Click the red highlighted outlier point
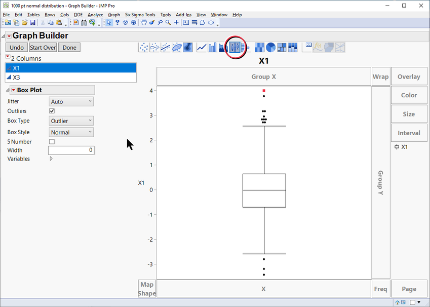 click(x=264, y=91)
